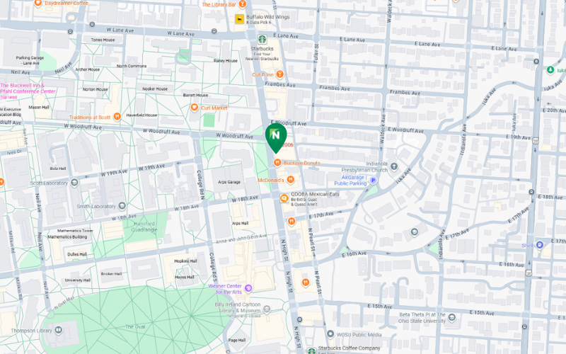The image size is (566, 354).
Task: Click the Thompson Library marker
Action: coord(59,330)
